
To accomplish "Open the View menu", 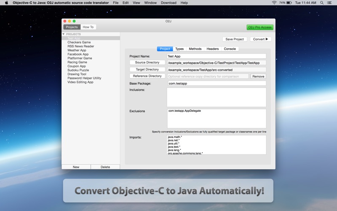I will [136, 3].
